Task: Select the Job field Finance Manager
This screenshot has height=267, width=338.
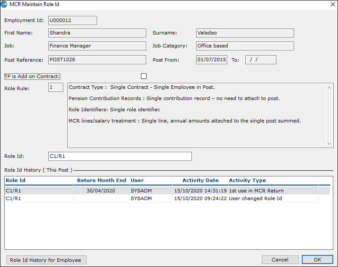Action: click(97, 46)
